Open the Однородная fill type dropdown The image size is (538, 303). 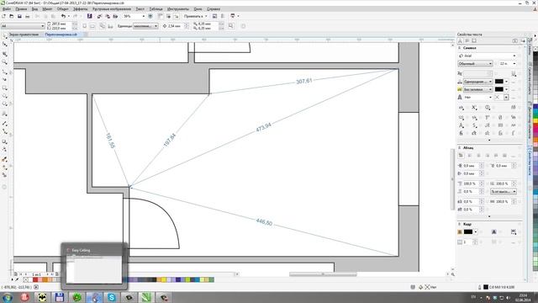tap(478, 82)
